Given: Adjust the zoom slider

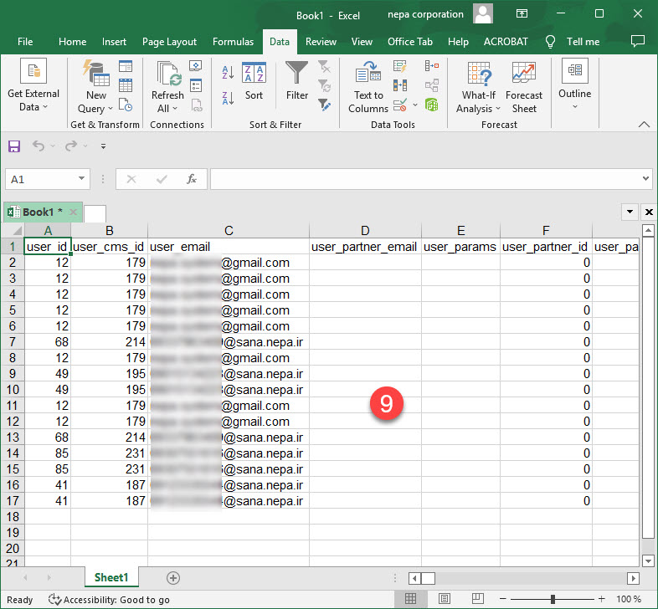Looking at the screenshot, I should pyautogui.click(x=553, y=599).
